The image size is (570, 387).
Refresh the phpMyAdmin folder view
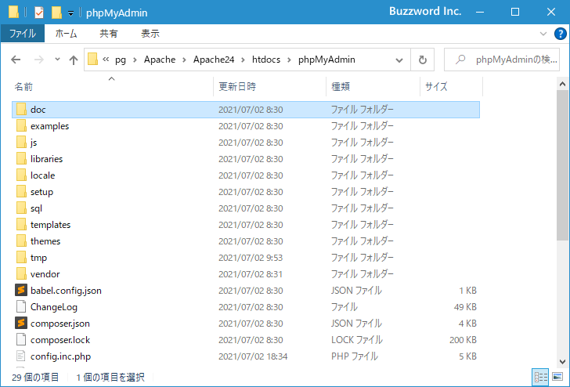[422, 60]
